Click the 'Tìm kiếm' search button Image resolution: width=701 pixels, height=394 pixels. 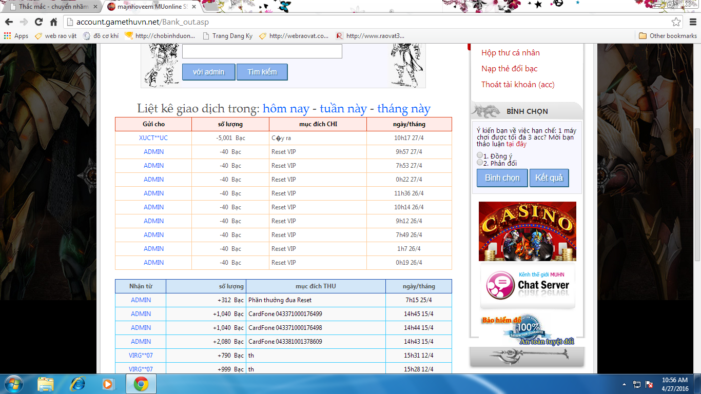point(262,72)
